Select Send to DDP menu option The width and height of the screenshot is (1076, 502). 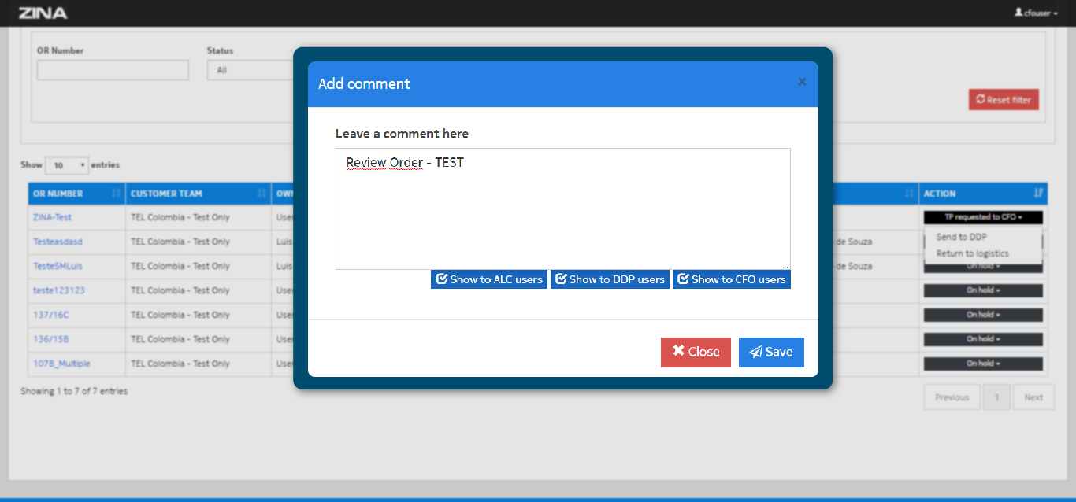[x=961, y=237]
